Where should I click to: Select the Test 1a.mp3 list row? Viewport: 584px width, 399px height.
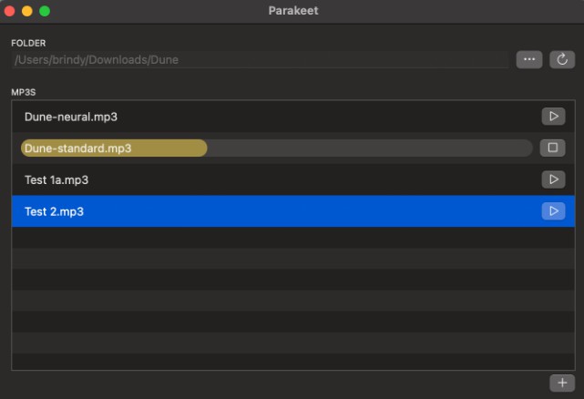(273, 179)
